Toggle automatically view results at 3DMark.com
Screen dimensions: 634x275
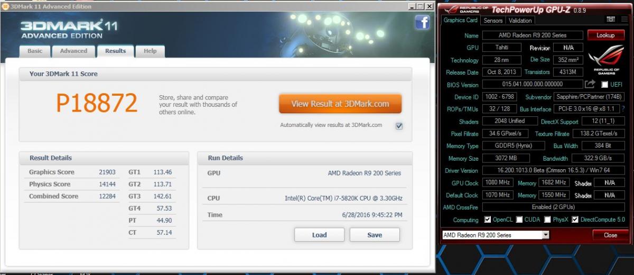399,125
